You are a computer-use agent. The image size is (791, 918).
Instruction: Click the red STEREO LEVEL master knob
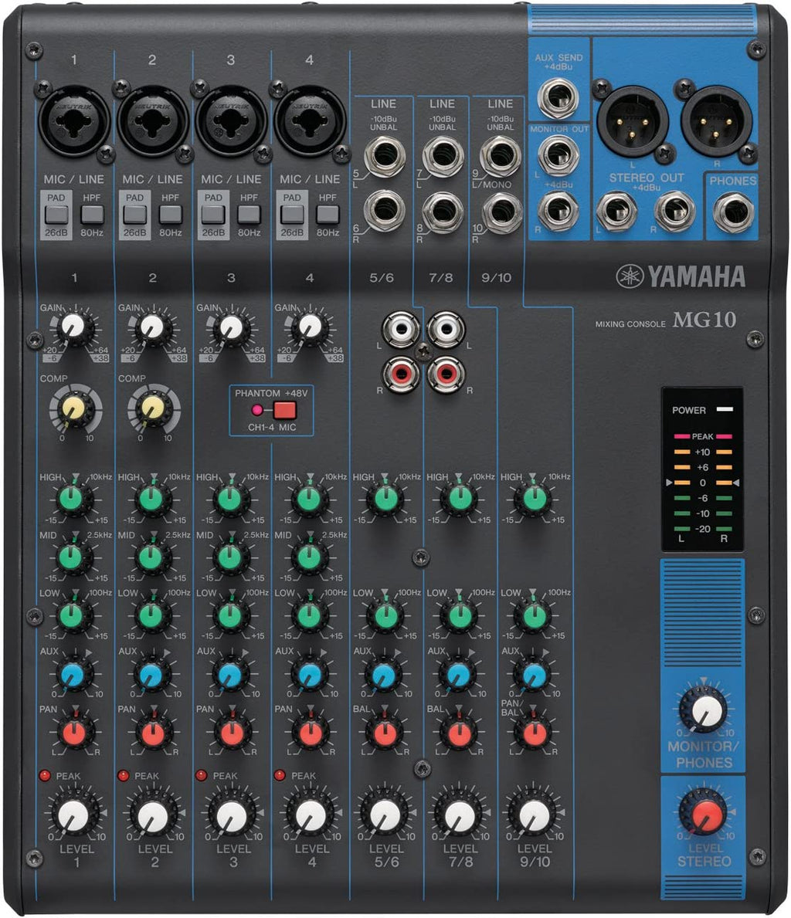704,811
